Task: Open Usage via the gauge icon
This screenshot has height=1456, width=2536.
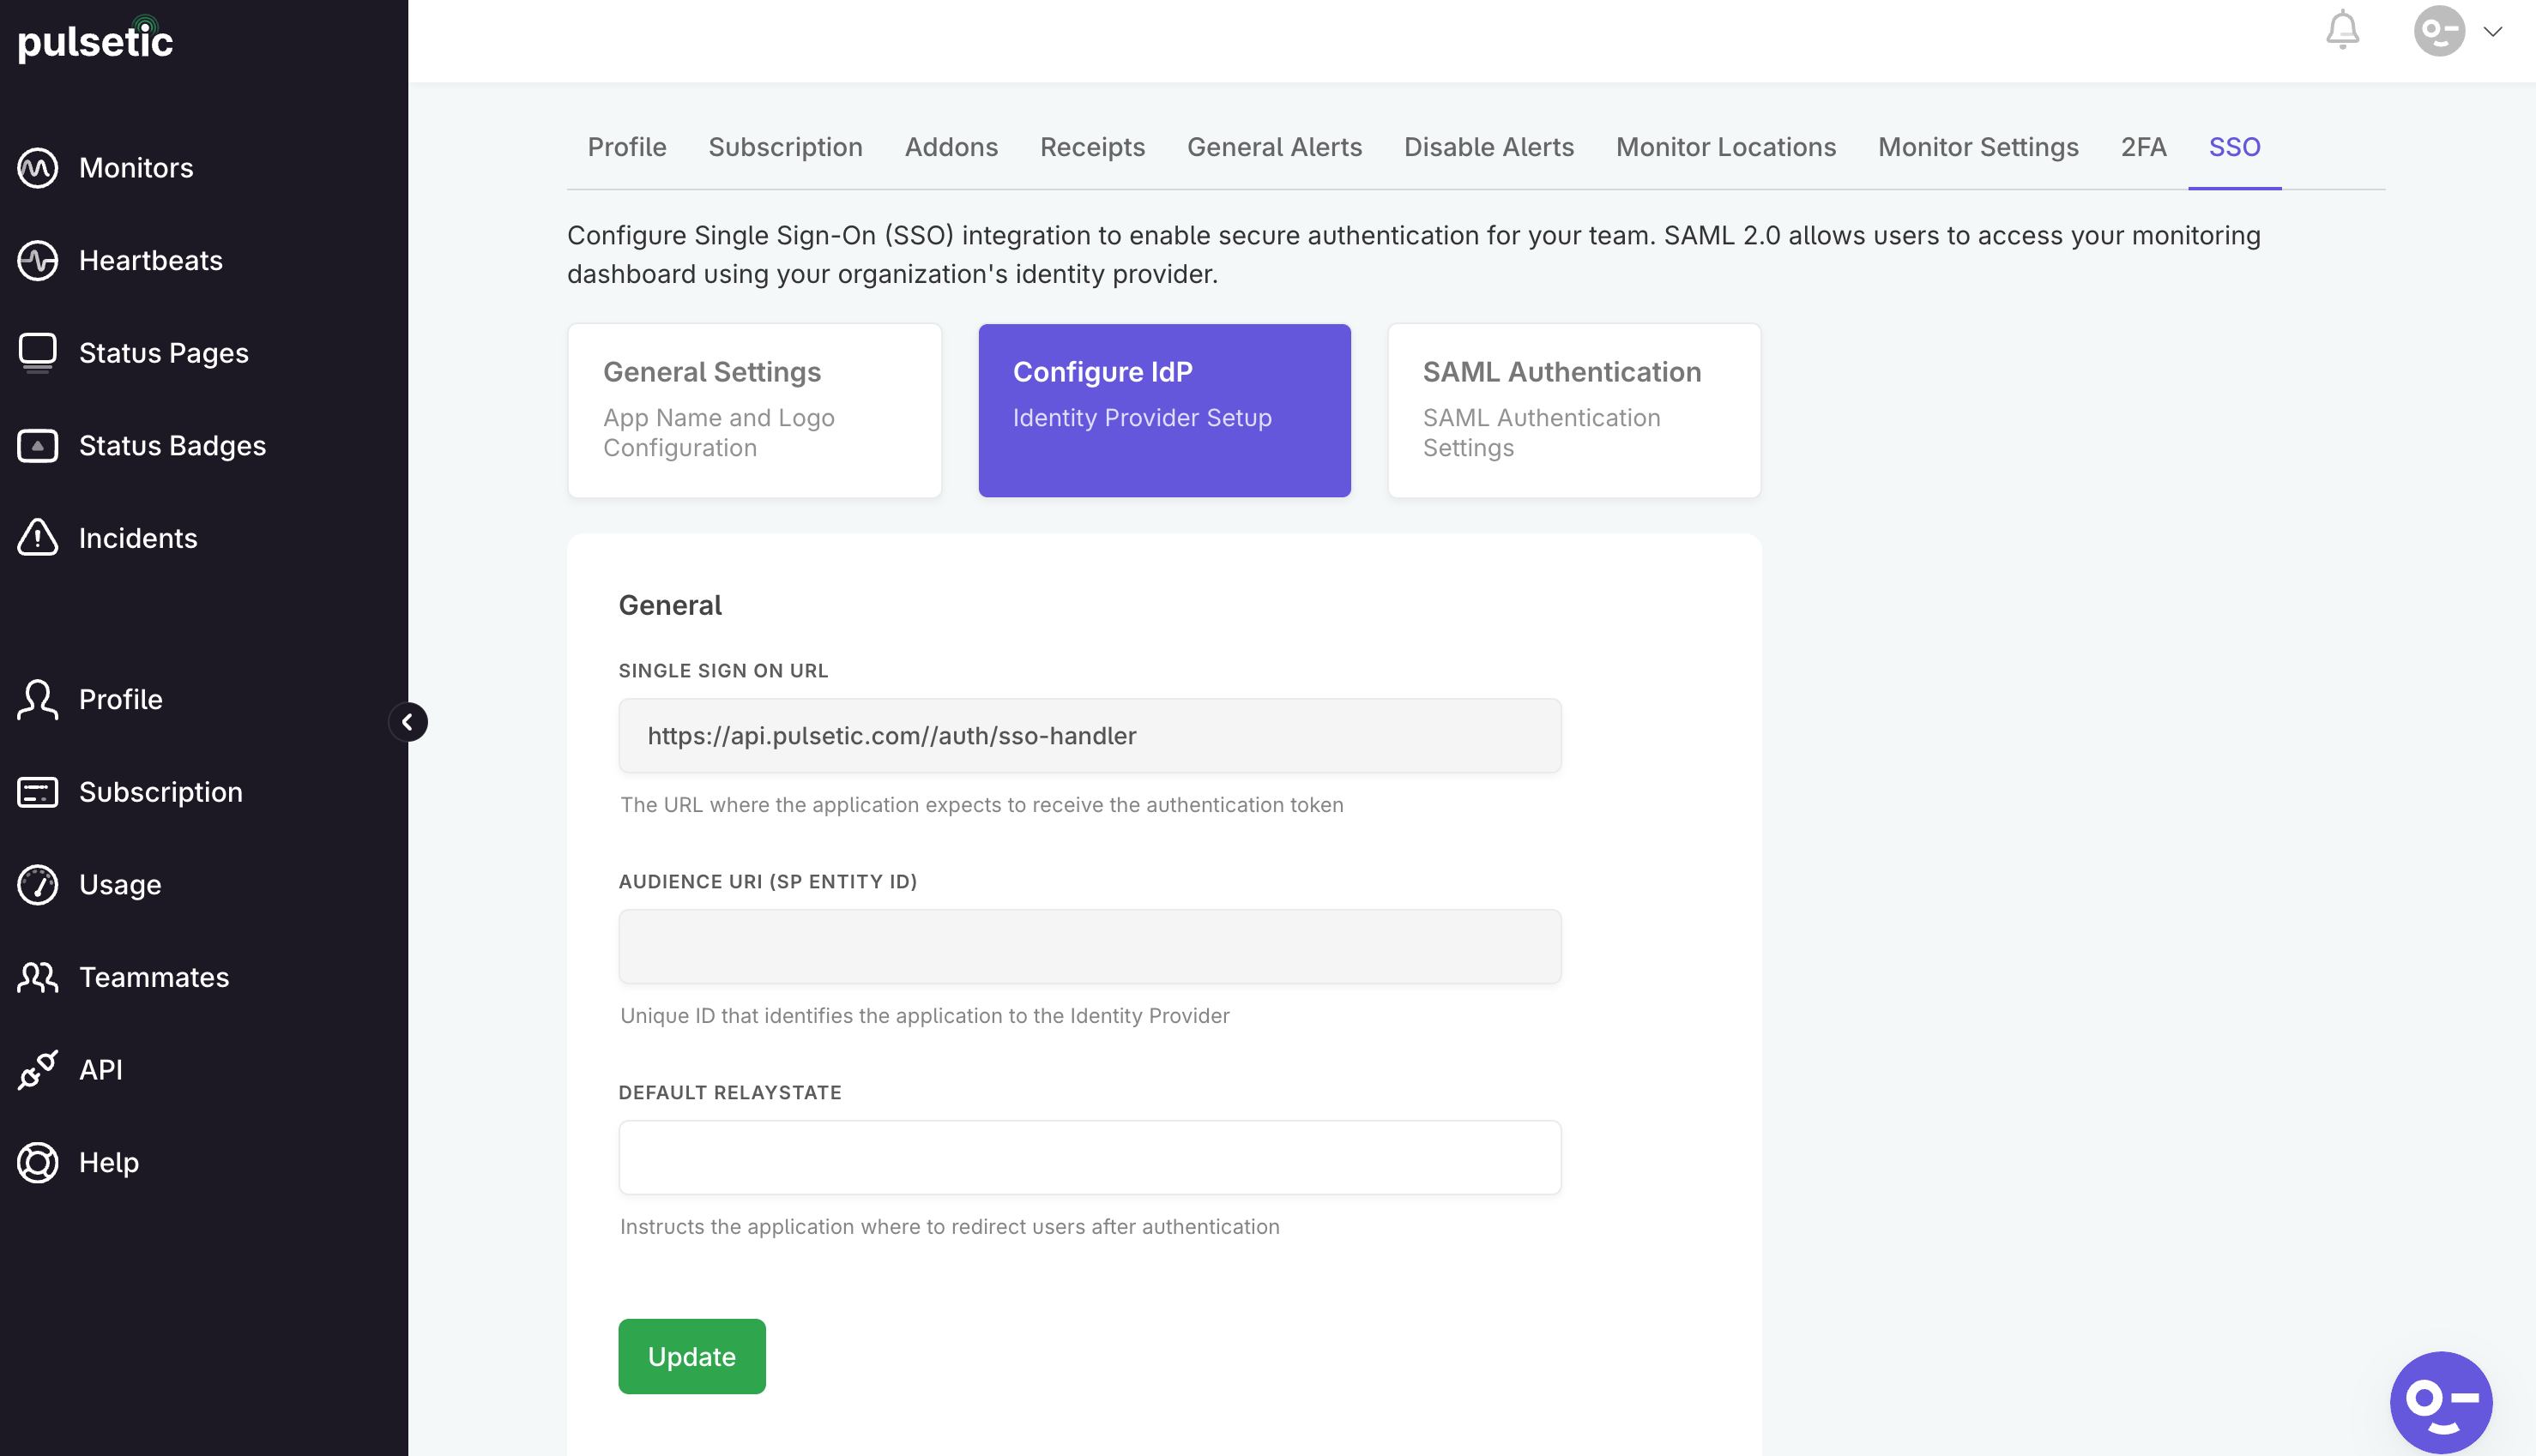Action: (37, 884)
